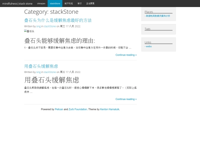Image resolution: width=200 pixels, height=150 pixels.
Task: Continue reading the first article
Action: coord(126,55)
